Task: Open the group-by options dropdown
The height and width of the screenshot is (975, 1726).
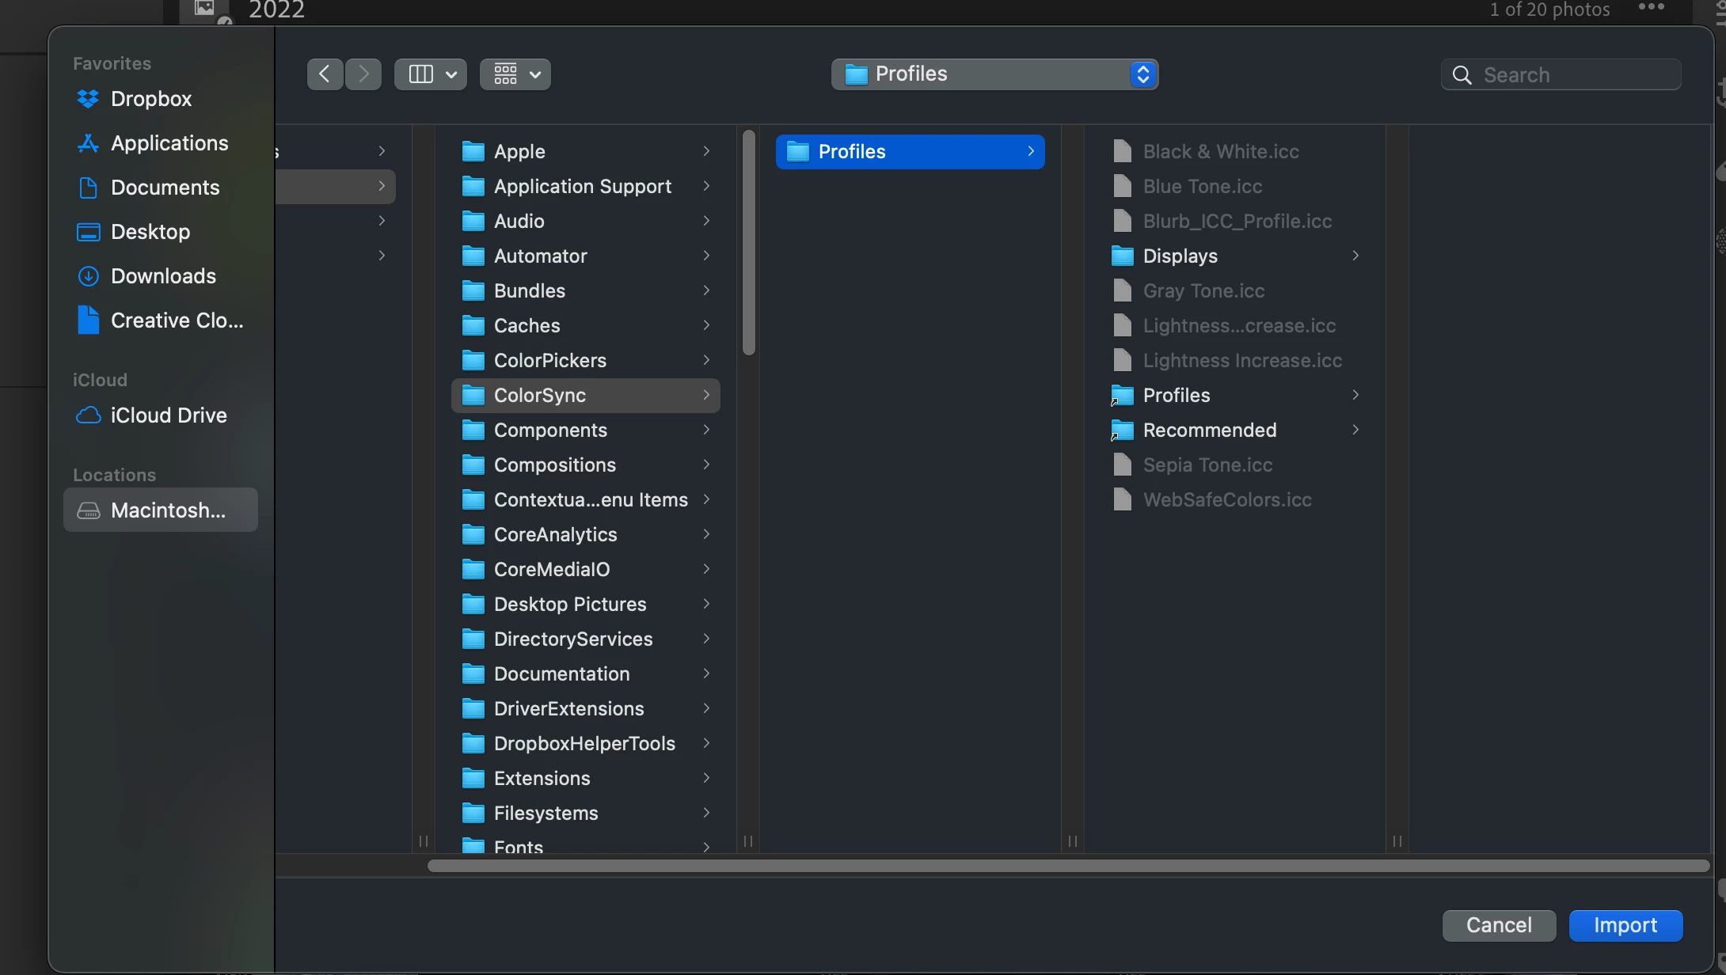Action: click(x=515, y=74)
